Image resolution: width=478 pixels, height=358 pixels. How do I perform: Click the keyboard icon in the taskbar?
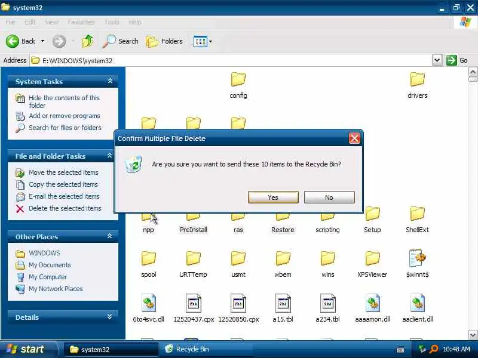pyautogui.click(x=400, y=350)
